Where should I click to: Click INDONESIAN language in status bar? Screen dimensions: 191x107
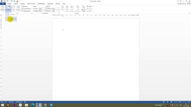pyautogui.click(x=19, y=102)
